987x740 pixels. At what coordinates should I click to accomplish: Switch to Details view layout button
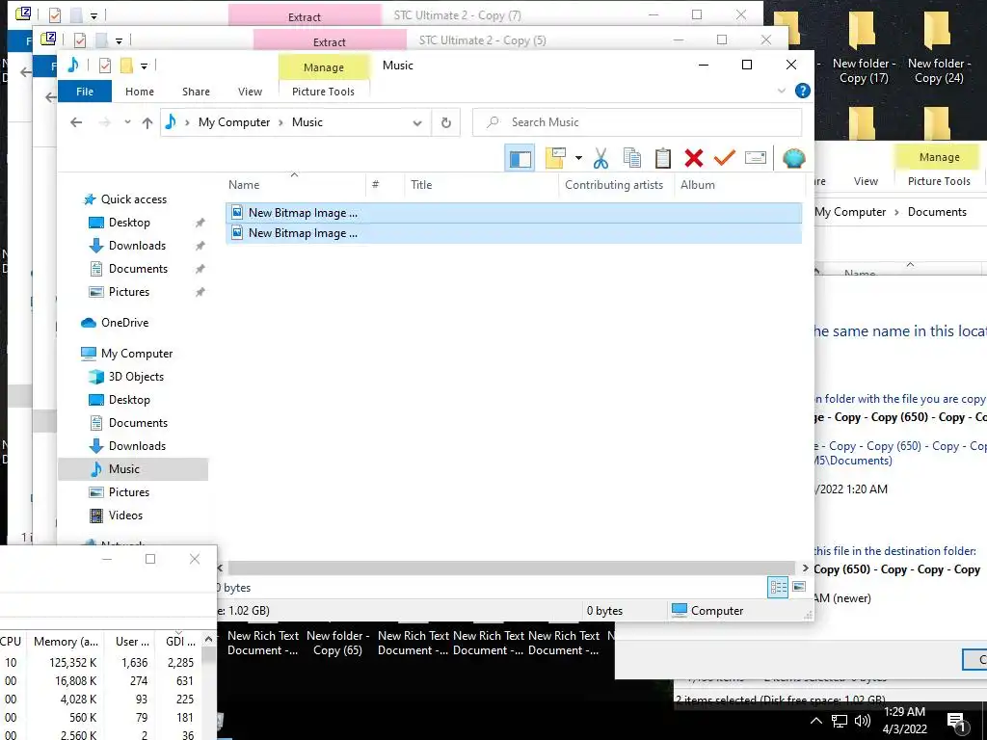pos(778,587)
